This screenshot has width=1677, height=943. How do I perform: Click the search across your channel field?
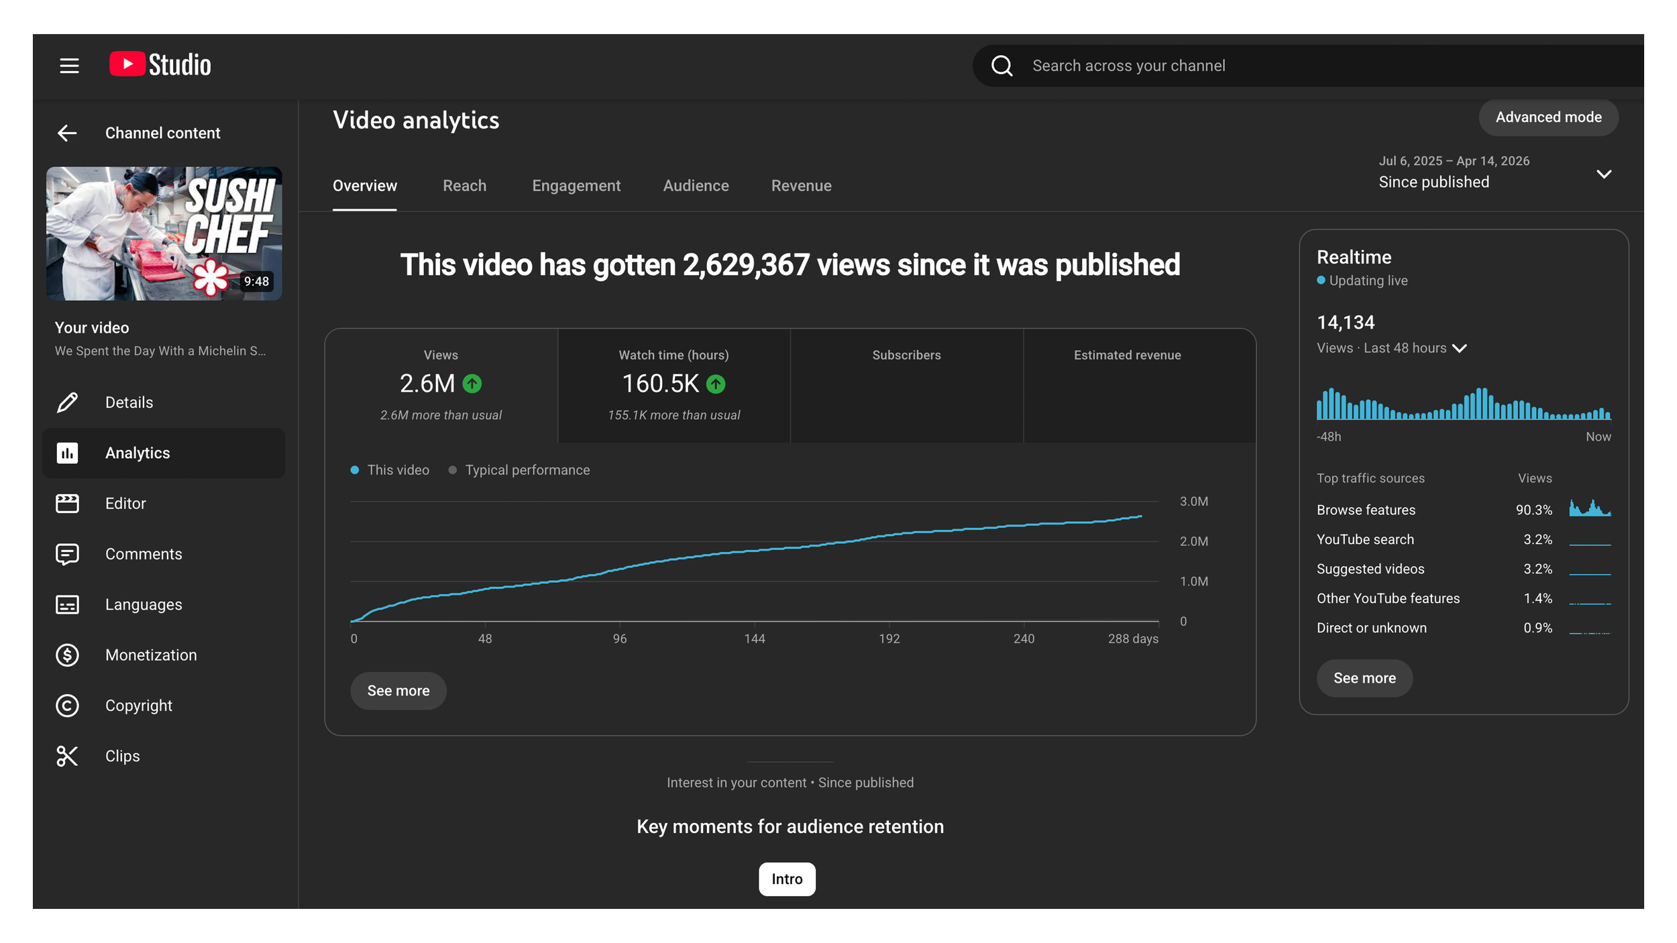coord(1275,66)
